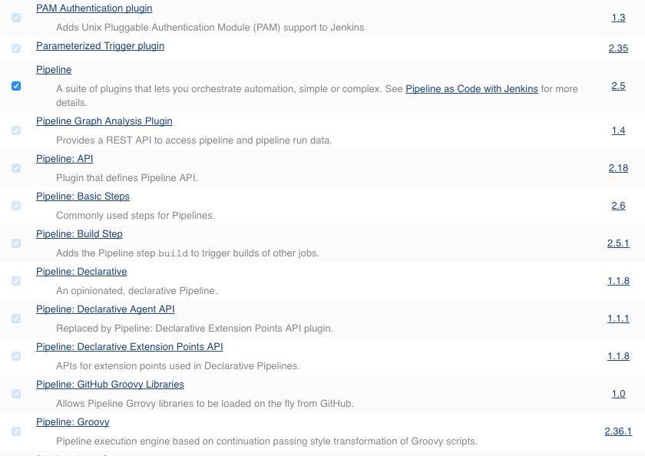The image size is (645, 456).
Task: Uncheck the Pipeline: API checkbox
Action: (16, 167)
